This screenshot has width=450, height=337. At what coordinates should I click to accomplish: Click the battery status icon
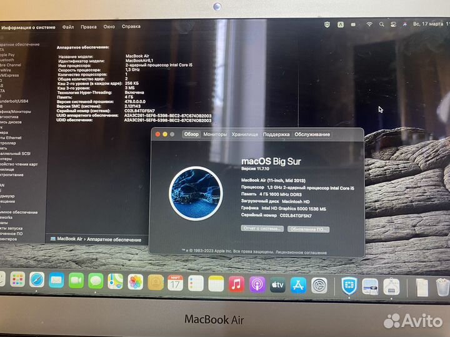(353, 24)
